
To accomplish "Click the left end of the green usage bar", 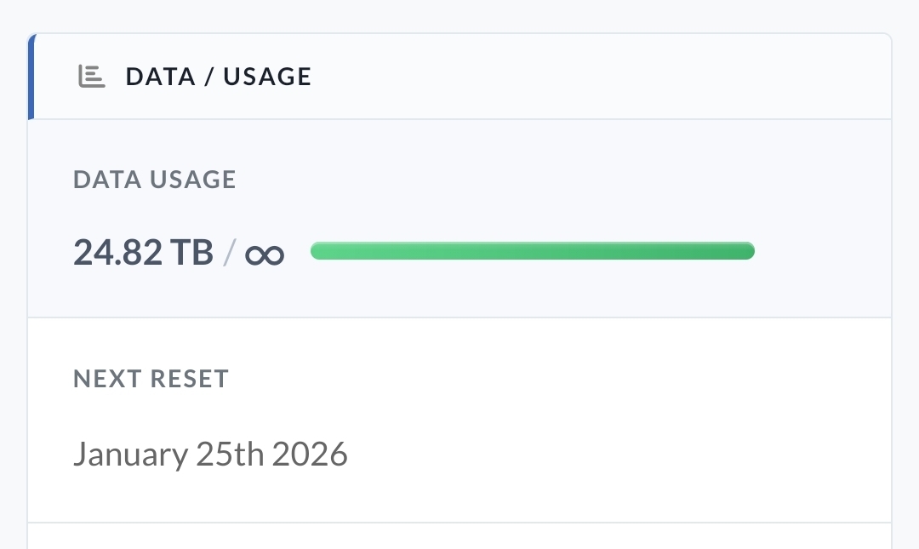I will (x=318, y=251).
